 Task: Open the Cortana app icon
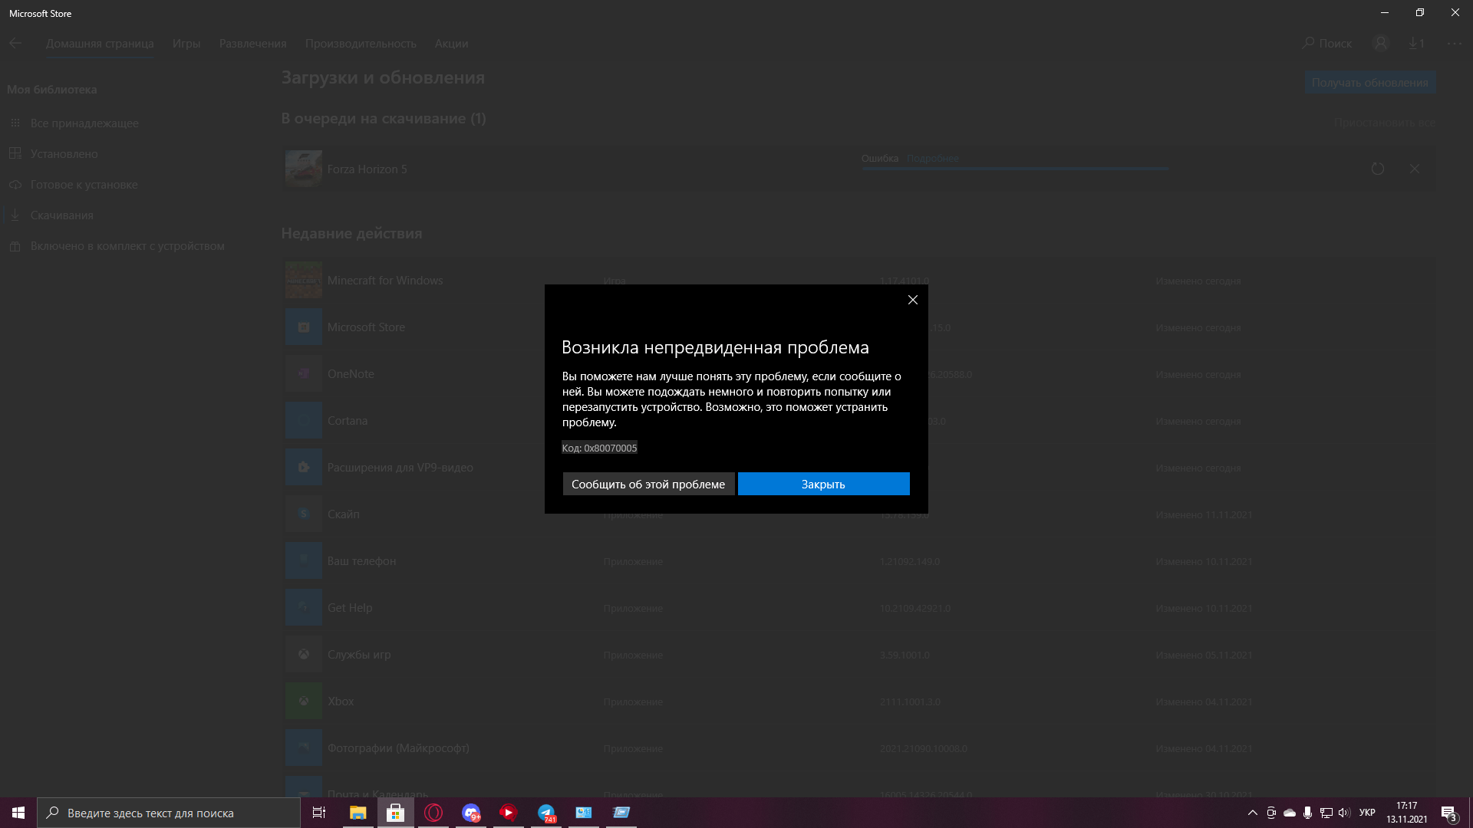pos(304,421)
